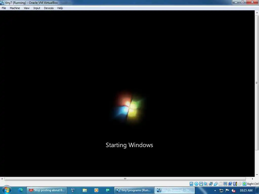
Task: Switch to tiny7programs VirtualBox window
Action: point(134,190)
